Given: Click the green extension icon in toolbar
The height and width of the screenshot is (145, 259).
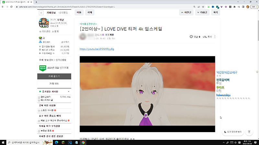Looking at the screenshot, I should tap(208, 7).
